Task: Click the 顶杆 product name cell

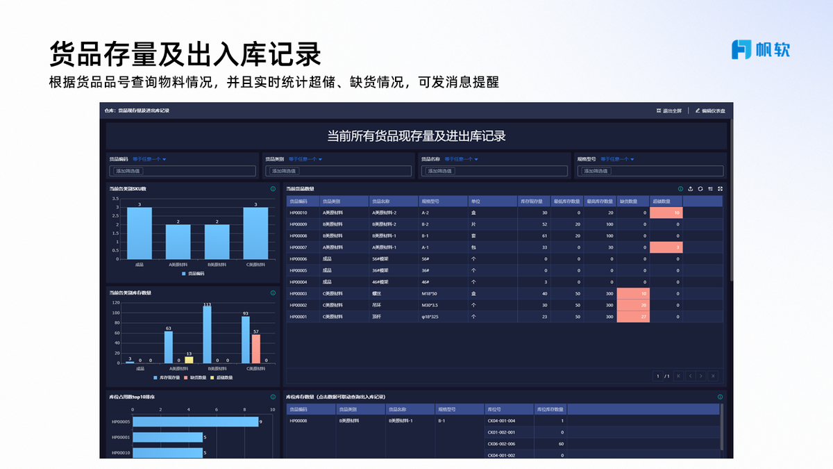Action: (x=393, y=317)
